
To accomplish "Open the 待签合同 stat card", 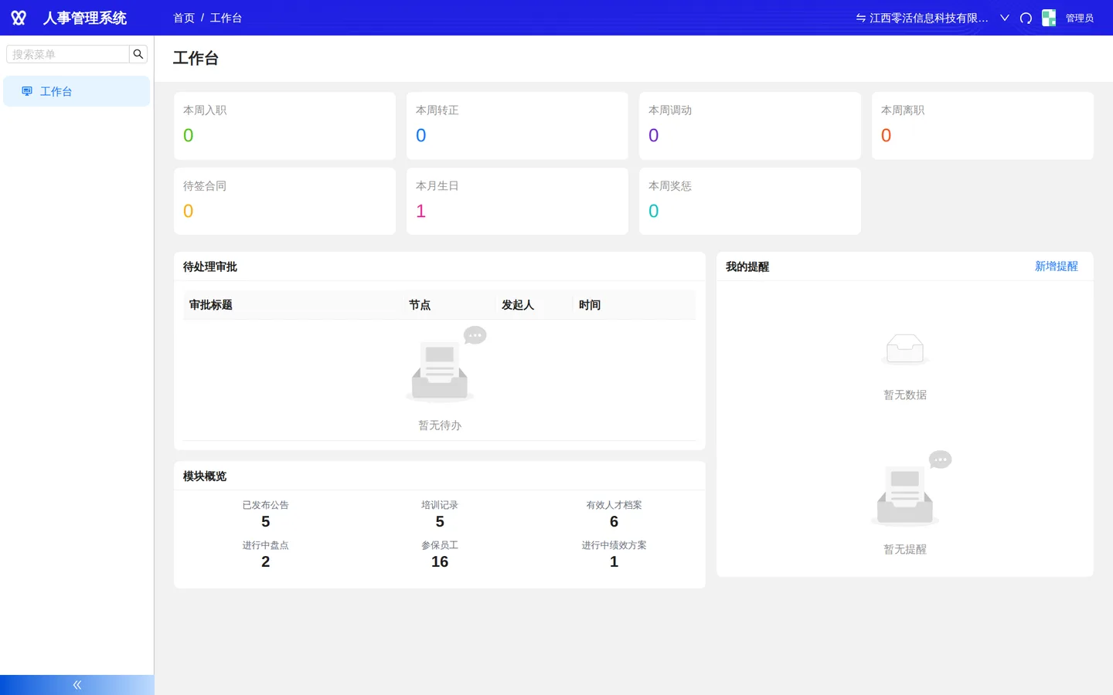I will [x=284, y=202].
